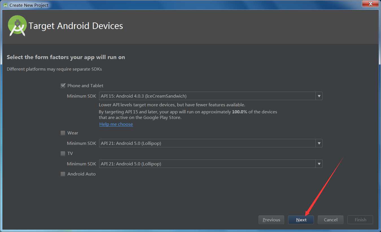Click the Phone and Tablet label
The width and height of the screenshot is (381, 232).
85,86
